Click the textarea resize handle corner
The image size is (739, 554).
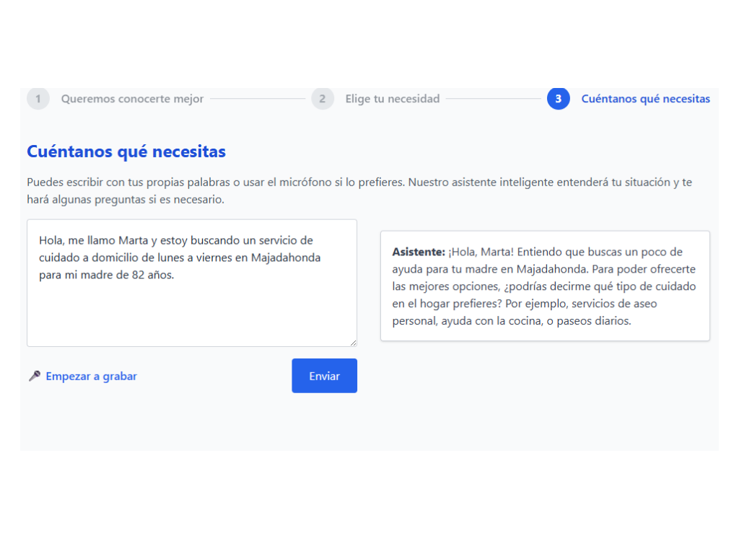point(353,342)
